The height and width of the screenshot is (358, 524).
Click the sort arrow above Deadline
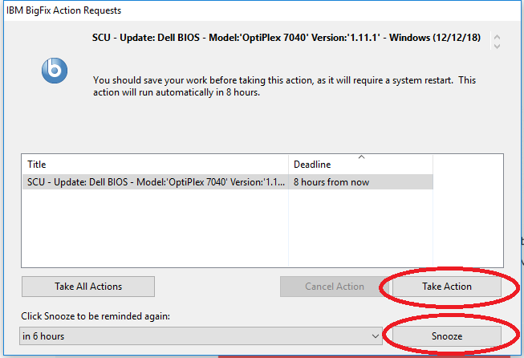(x=360, y=157)
